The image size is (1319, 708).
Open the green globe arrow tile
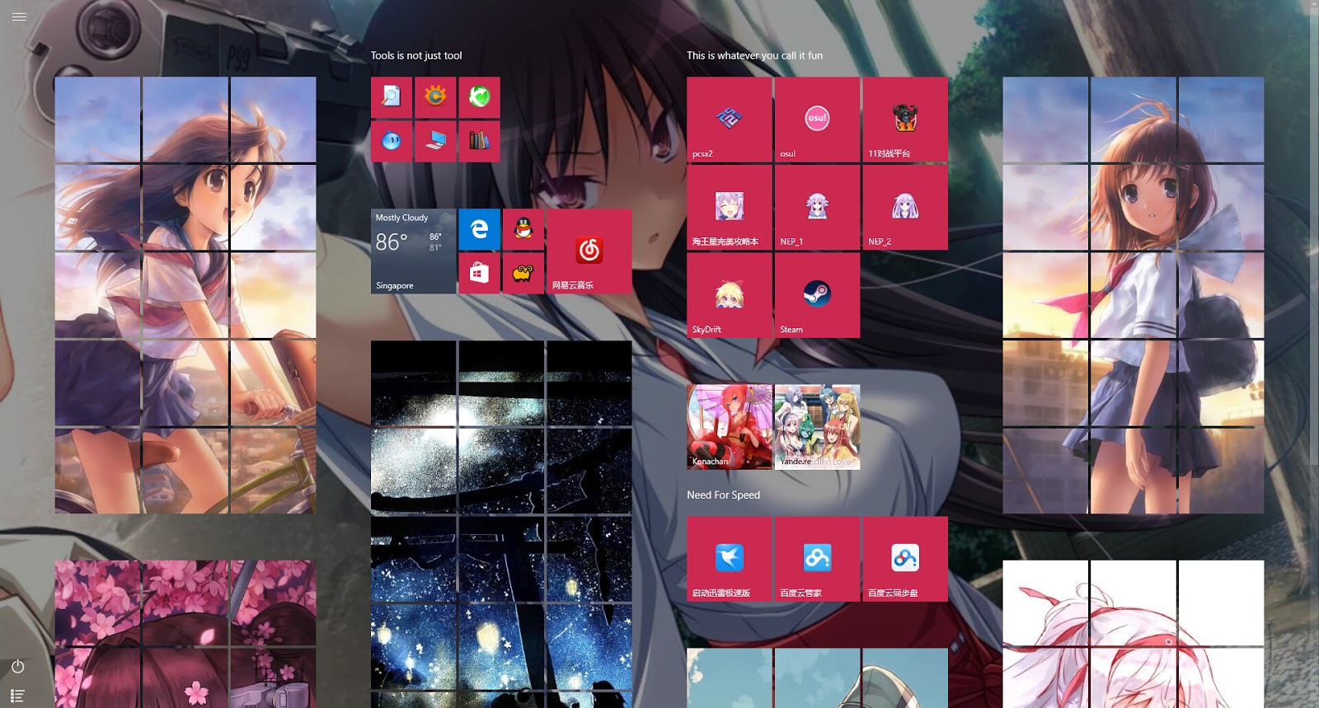coord(480,97)
